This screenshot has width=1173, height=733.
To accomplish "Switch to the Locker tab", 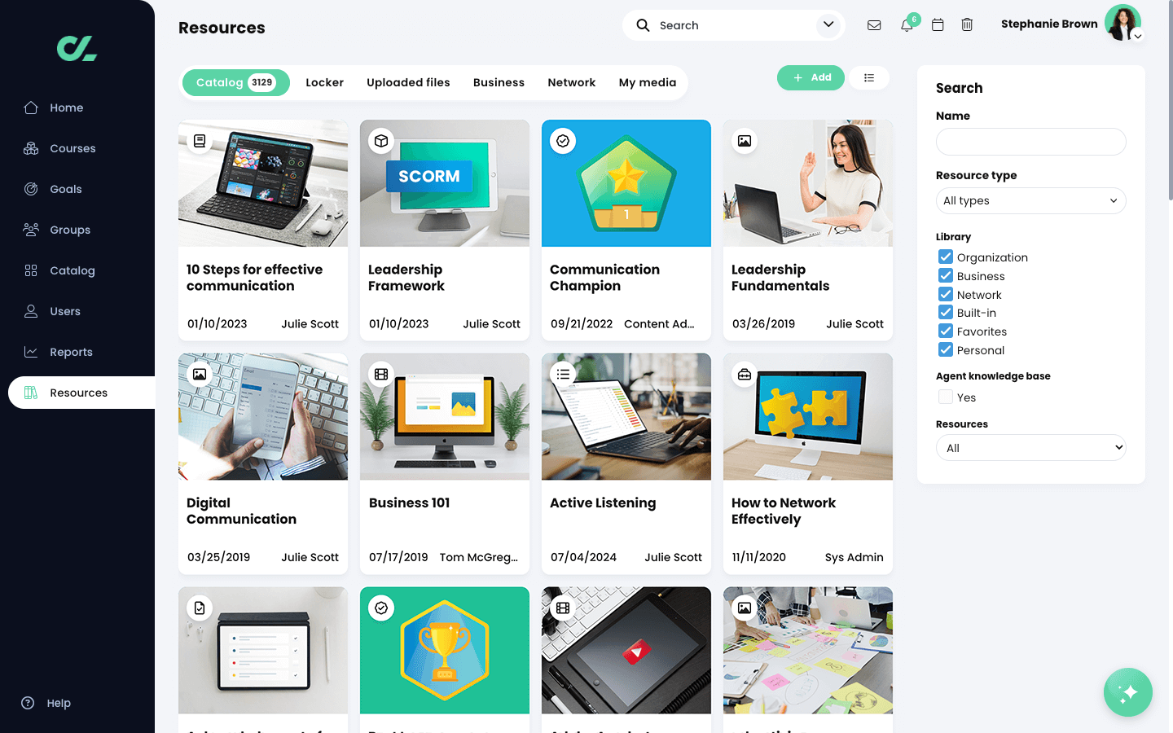I will coord(324,82).
